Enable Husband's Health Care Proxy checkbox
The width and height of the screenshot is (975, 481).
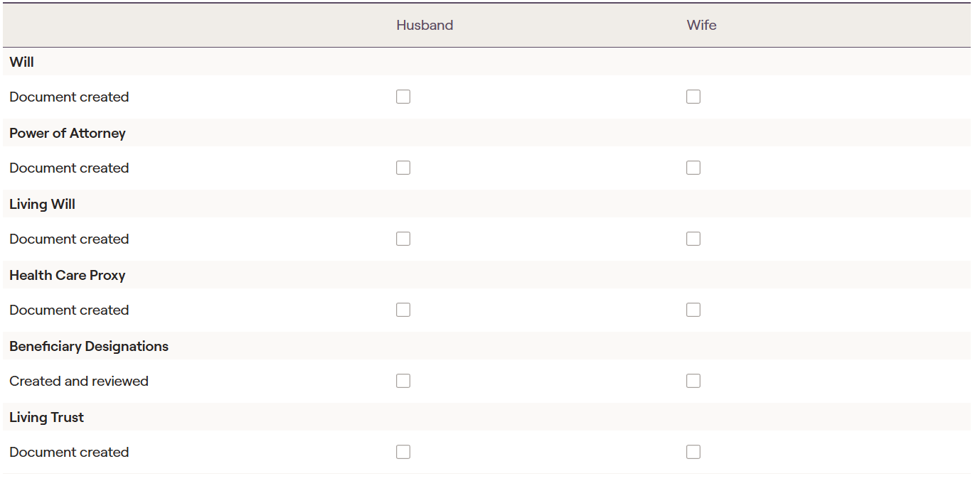(x=403, y=310)
